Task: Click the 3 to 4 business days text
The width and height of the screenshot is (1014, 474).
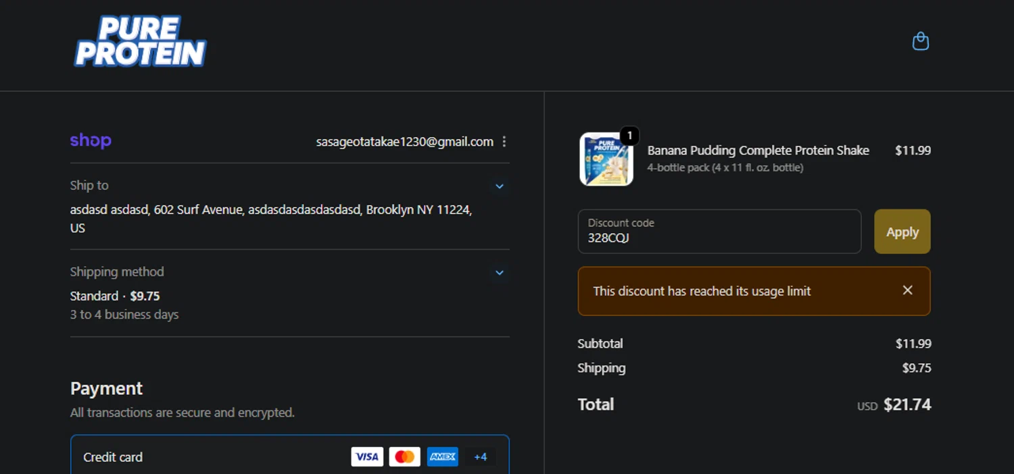Action: 124,315
